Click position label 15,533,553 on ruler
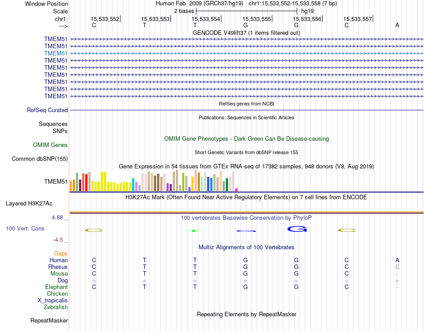424x331 pixels. [155, 19]
